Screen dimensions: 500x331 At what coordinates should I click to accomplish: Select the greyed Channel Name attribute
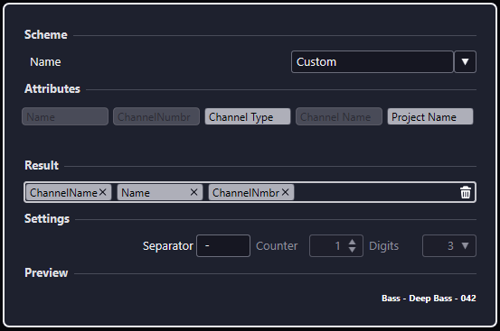[339, 116]
